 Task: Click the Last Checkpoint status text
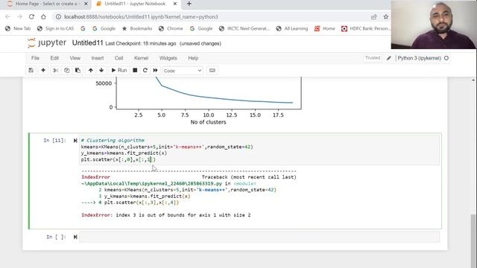[141, 43]
